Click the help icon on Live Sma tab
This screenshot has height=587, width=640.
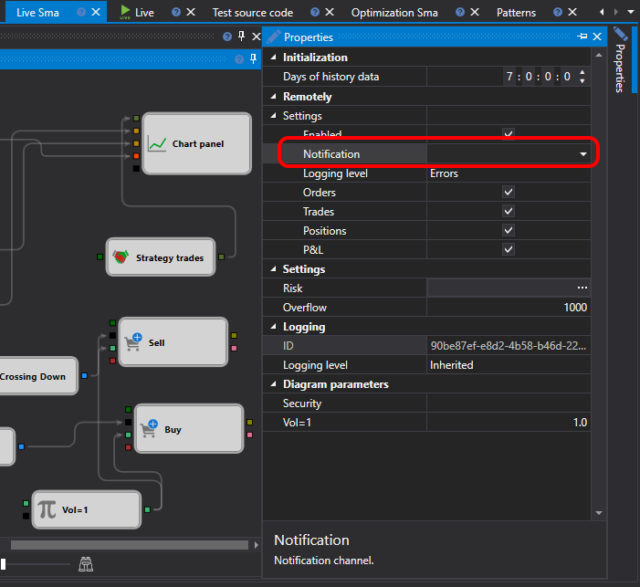coord(81,12)
